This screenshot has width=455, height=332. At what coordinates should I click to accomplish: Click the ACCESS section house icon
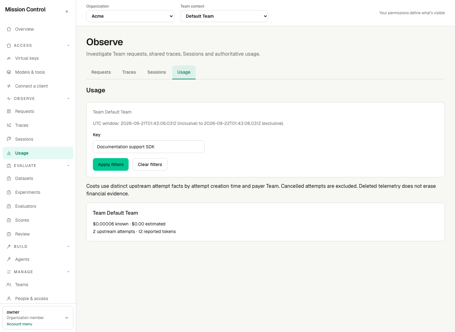click(9, 46)
